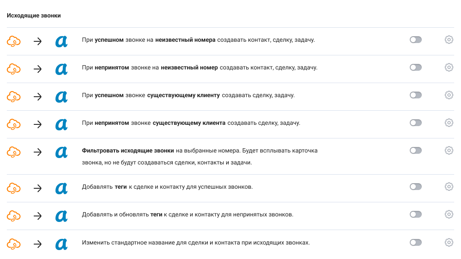The height and width of the screenshot is (259, 461).
Task: Click the bold text 'существующему клиенту' in third rule
Action: tap(184, 95)
